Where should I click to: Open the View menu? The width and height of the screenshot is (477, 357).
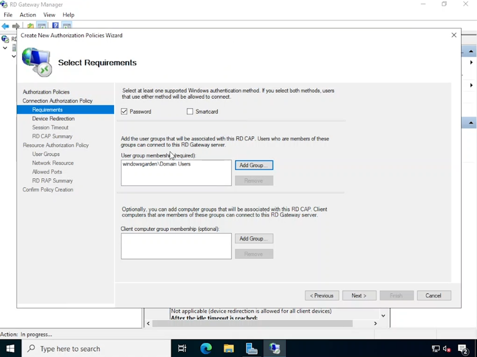click(x=49, y=15)
